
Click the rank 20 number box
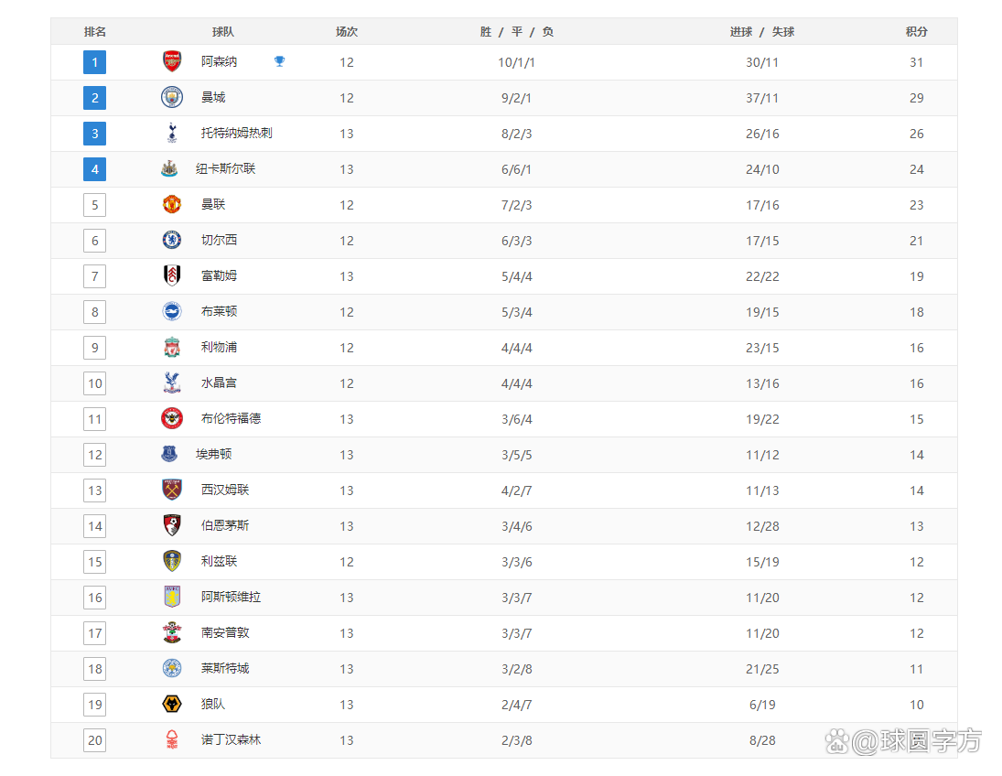click(x=94, y=740)
